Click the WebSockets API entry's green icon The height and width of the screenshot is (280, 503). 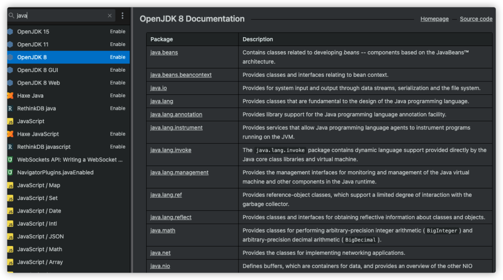click(10, 160)
